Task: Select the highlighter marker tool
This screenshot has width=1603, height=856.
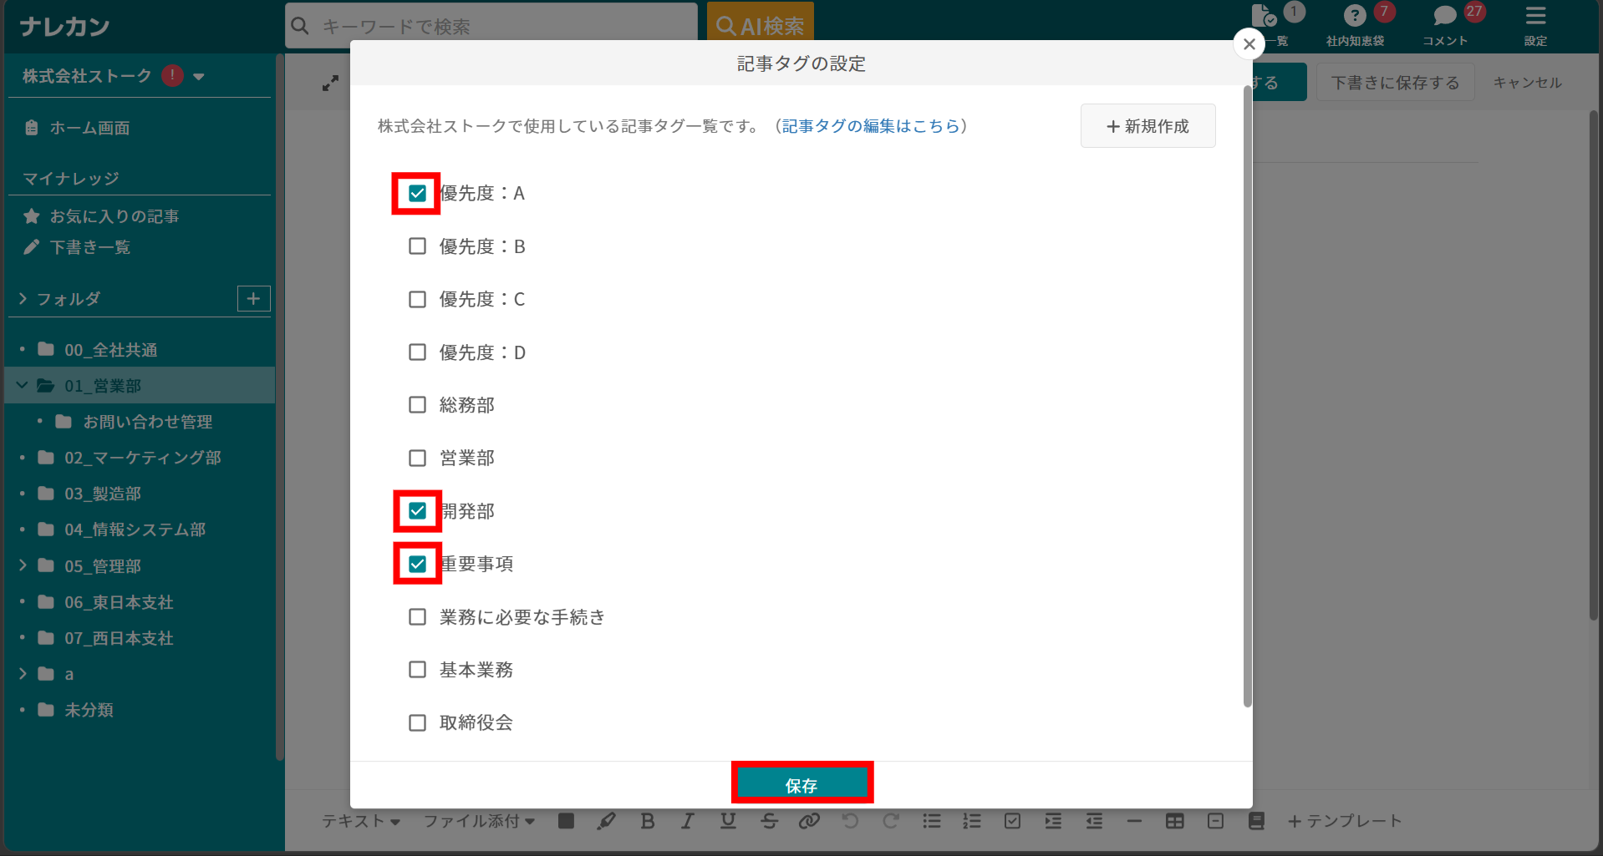Action: (x=607, y=821)
